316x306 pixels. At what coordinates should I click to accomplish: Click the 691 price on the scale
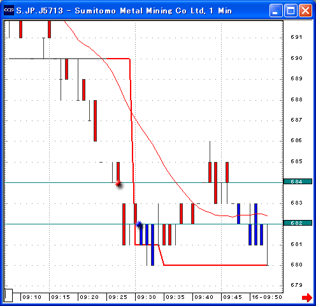296,37
